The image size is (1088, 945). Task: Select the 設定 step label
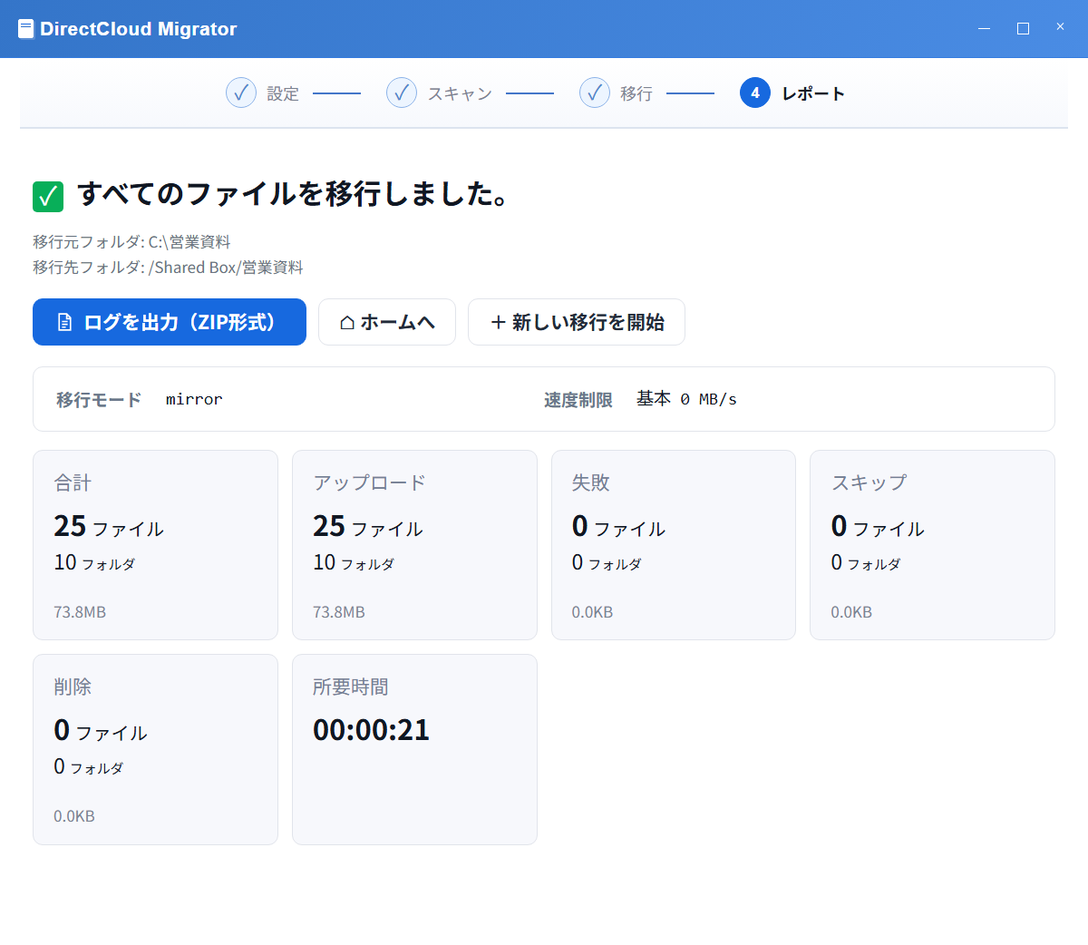[283, 93]
